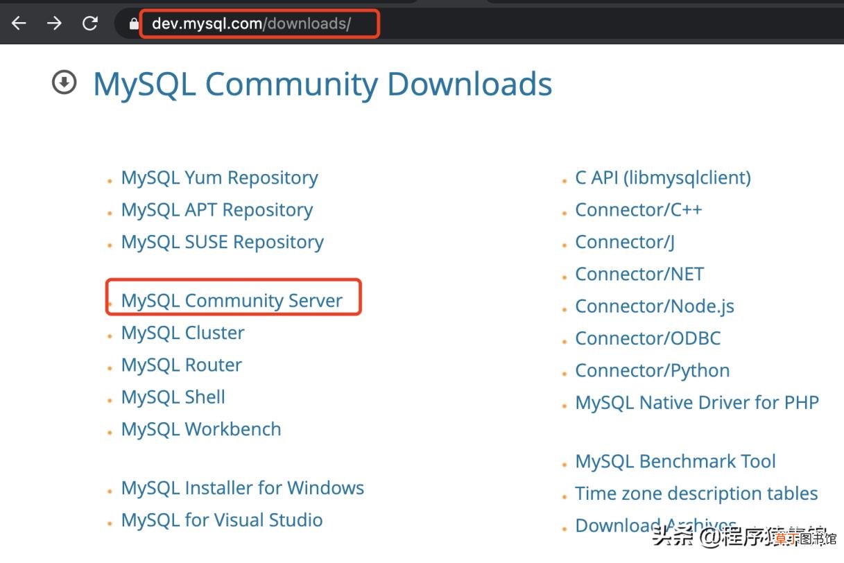Viewport: 844px width, 563px height.
Task: Open MySQL Community Server
Action: [232, 300]
